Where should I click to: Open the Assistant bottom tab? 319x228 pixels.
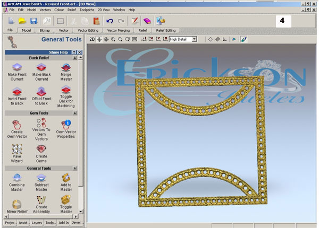(x=24, y=223)
